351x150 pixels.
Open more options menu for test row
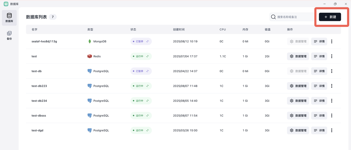332,56
